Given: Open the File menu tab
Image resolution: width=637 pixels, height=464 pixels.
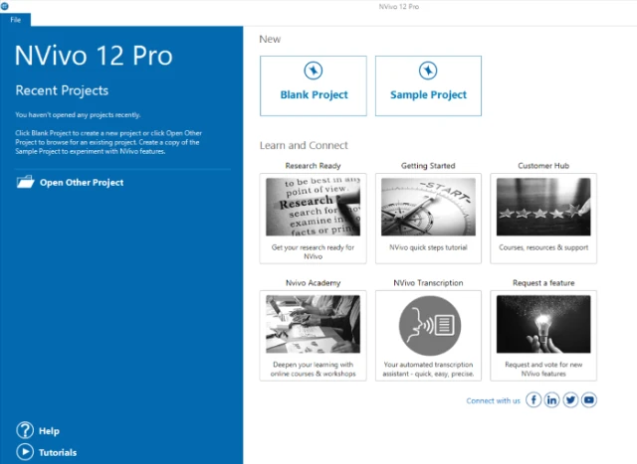Looking at the screenshot, I should coord(16,20).
